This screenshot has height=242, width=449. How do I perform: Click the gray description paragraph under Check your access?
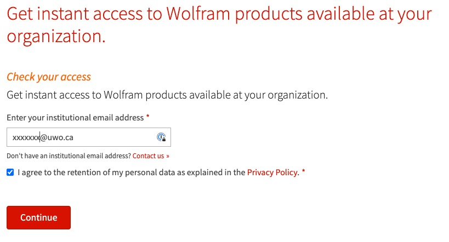point(167,95)
